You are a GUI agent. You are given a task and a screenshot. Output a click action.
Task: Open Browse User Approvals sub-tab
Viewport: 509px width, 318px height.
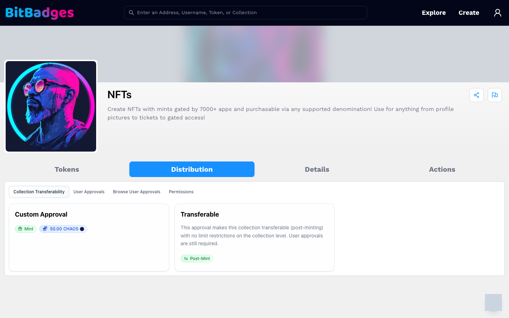click(137, 192)
